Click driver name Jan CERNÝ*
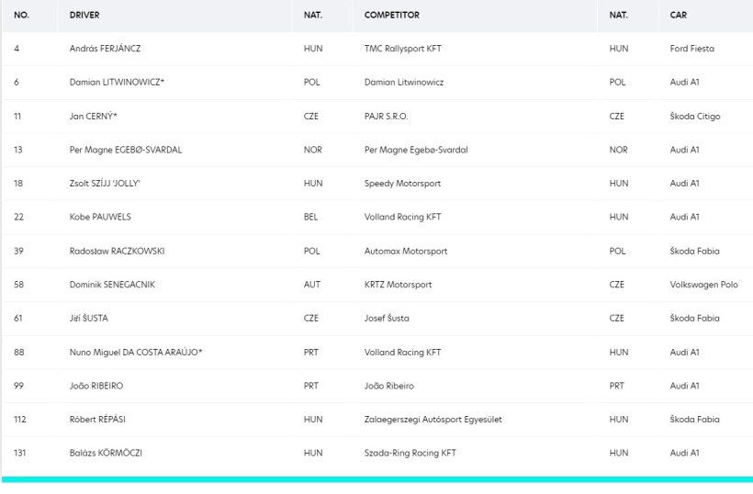 point(93,117)
